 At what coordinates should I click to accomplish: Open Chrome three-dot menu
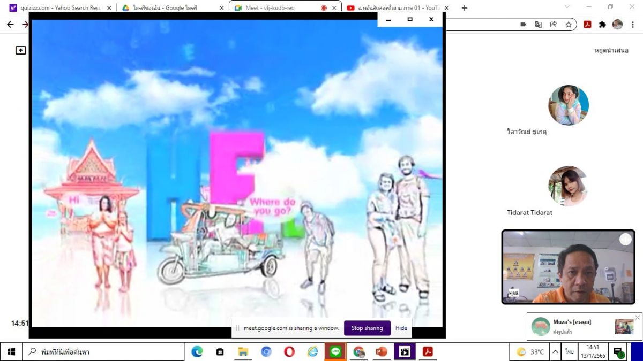pyautogui.click(x=633, y=25)
